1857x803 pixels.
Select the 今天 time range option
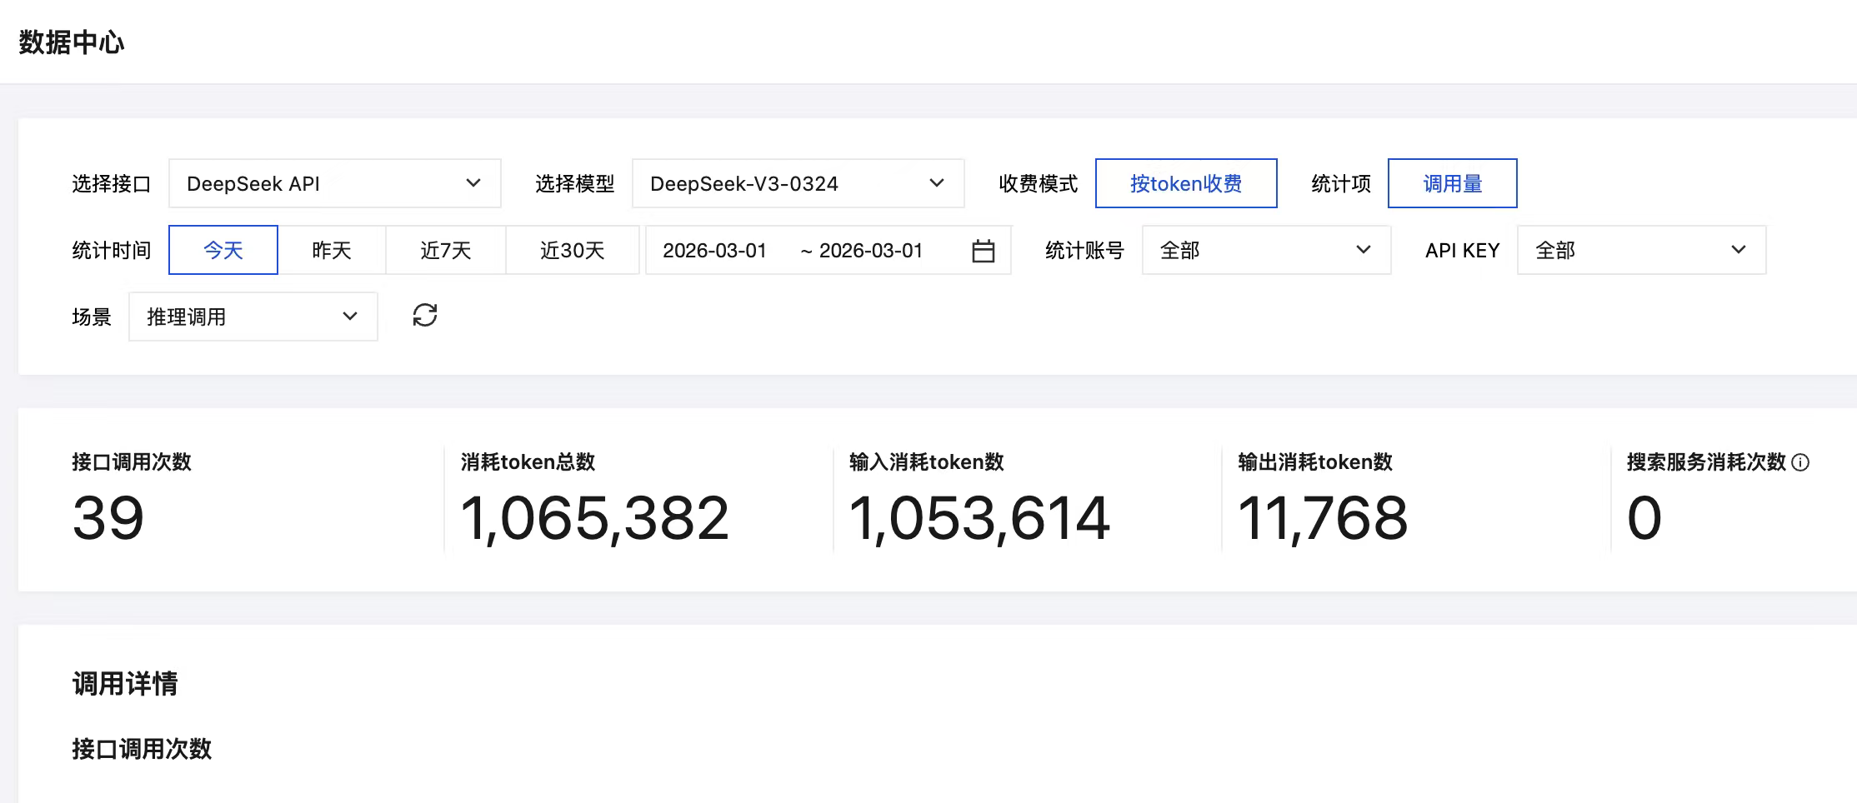point(223,250)
